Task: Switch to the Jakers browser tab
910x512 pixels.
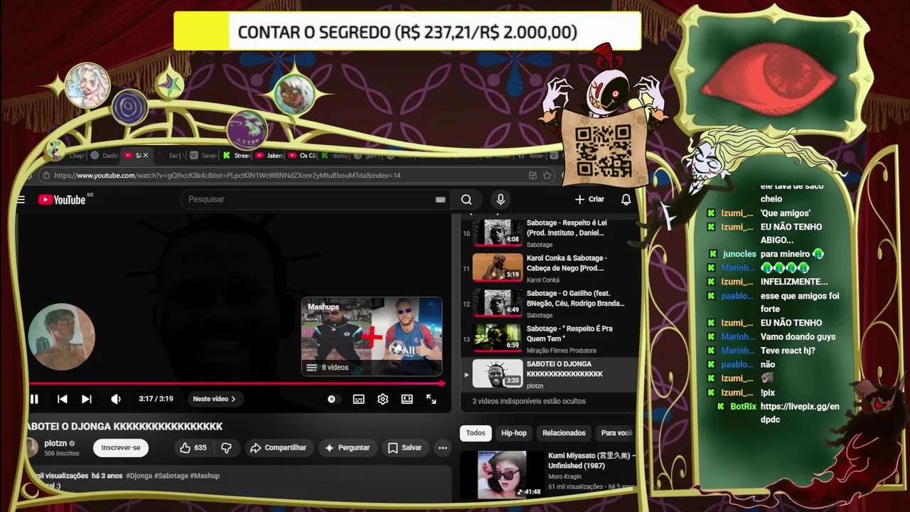Action: tap(270, 155)
